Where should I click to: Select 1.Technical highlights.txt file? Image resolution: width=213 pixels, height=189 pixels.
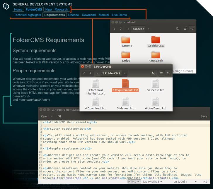96,87
